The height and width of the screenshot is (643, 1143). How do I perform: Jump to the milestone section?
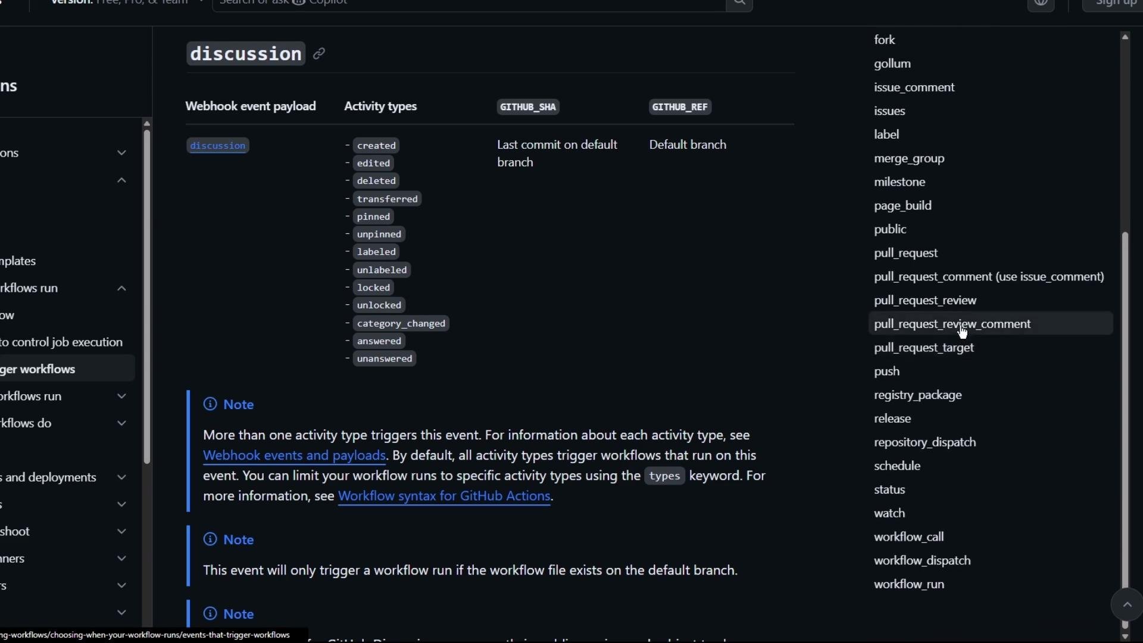tap(899, 182)
